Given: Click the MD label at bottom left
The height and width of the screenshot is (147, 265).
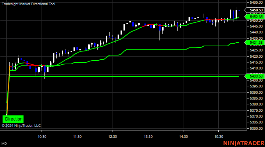Looking at the screenshot, I should tap(4, 144).
